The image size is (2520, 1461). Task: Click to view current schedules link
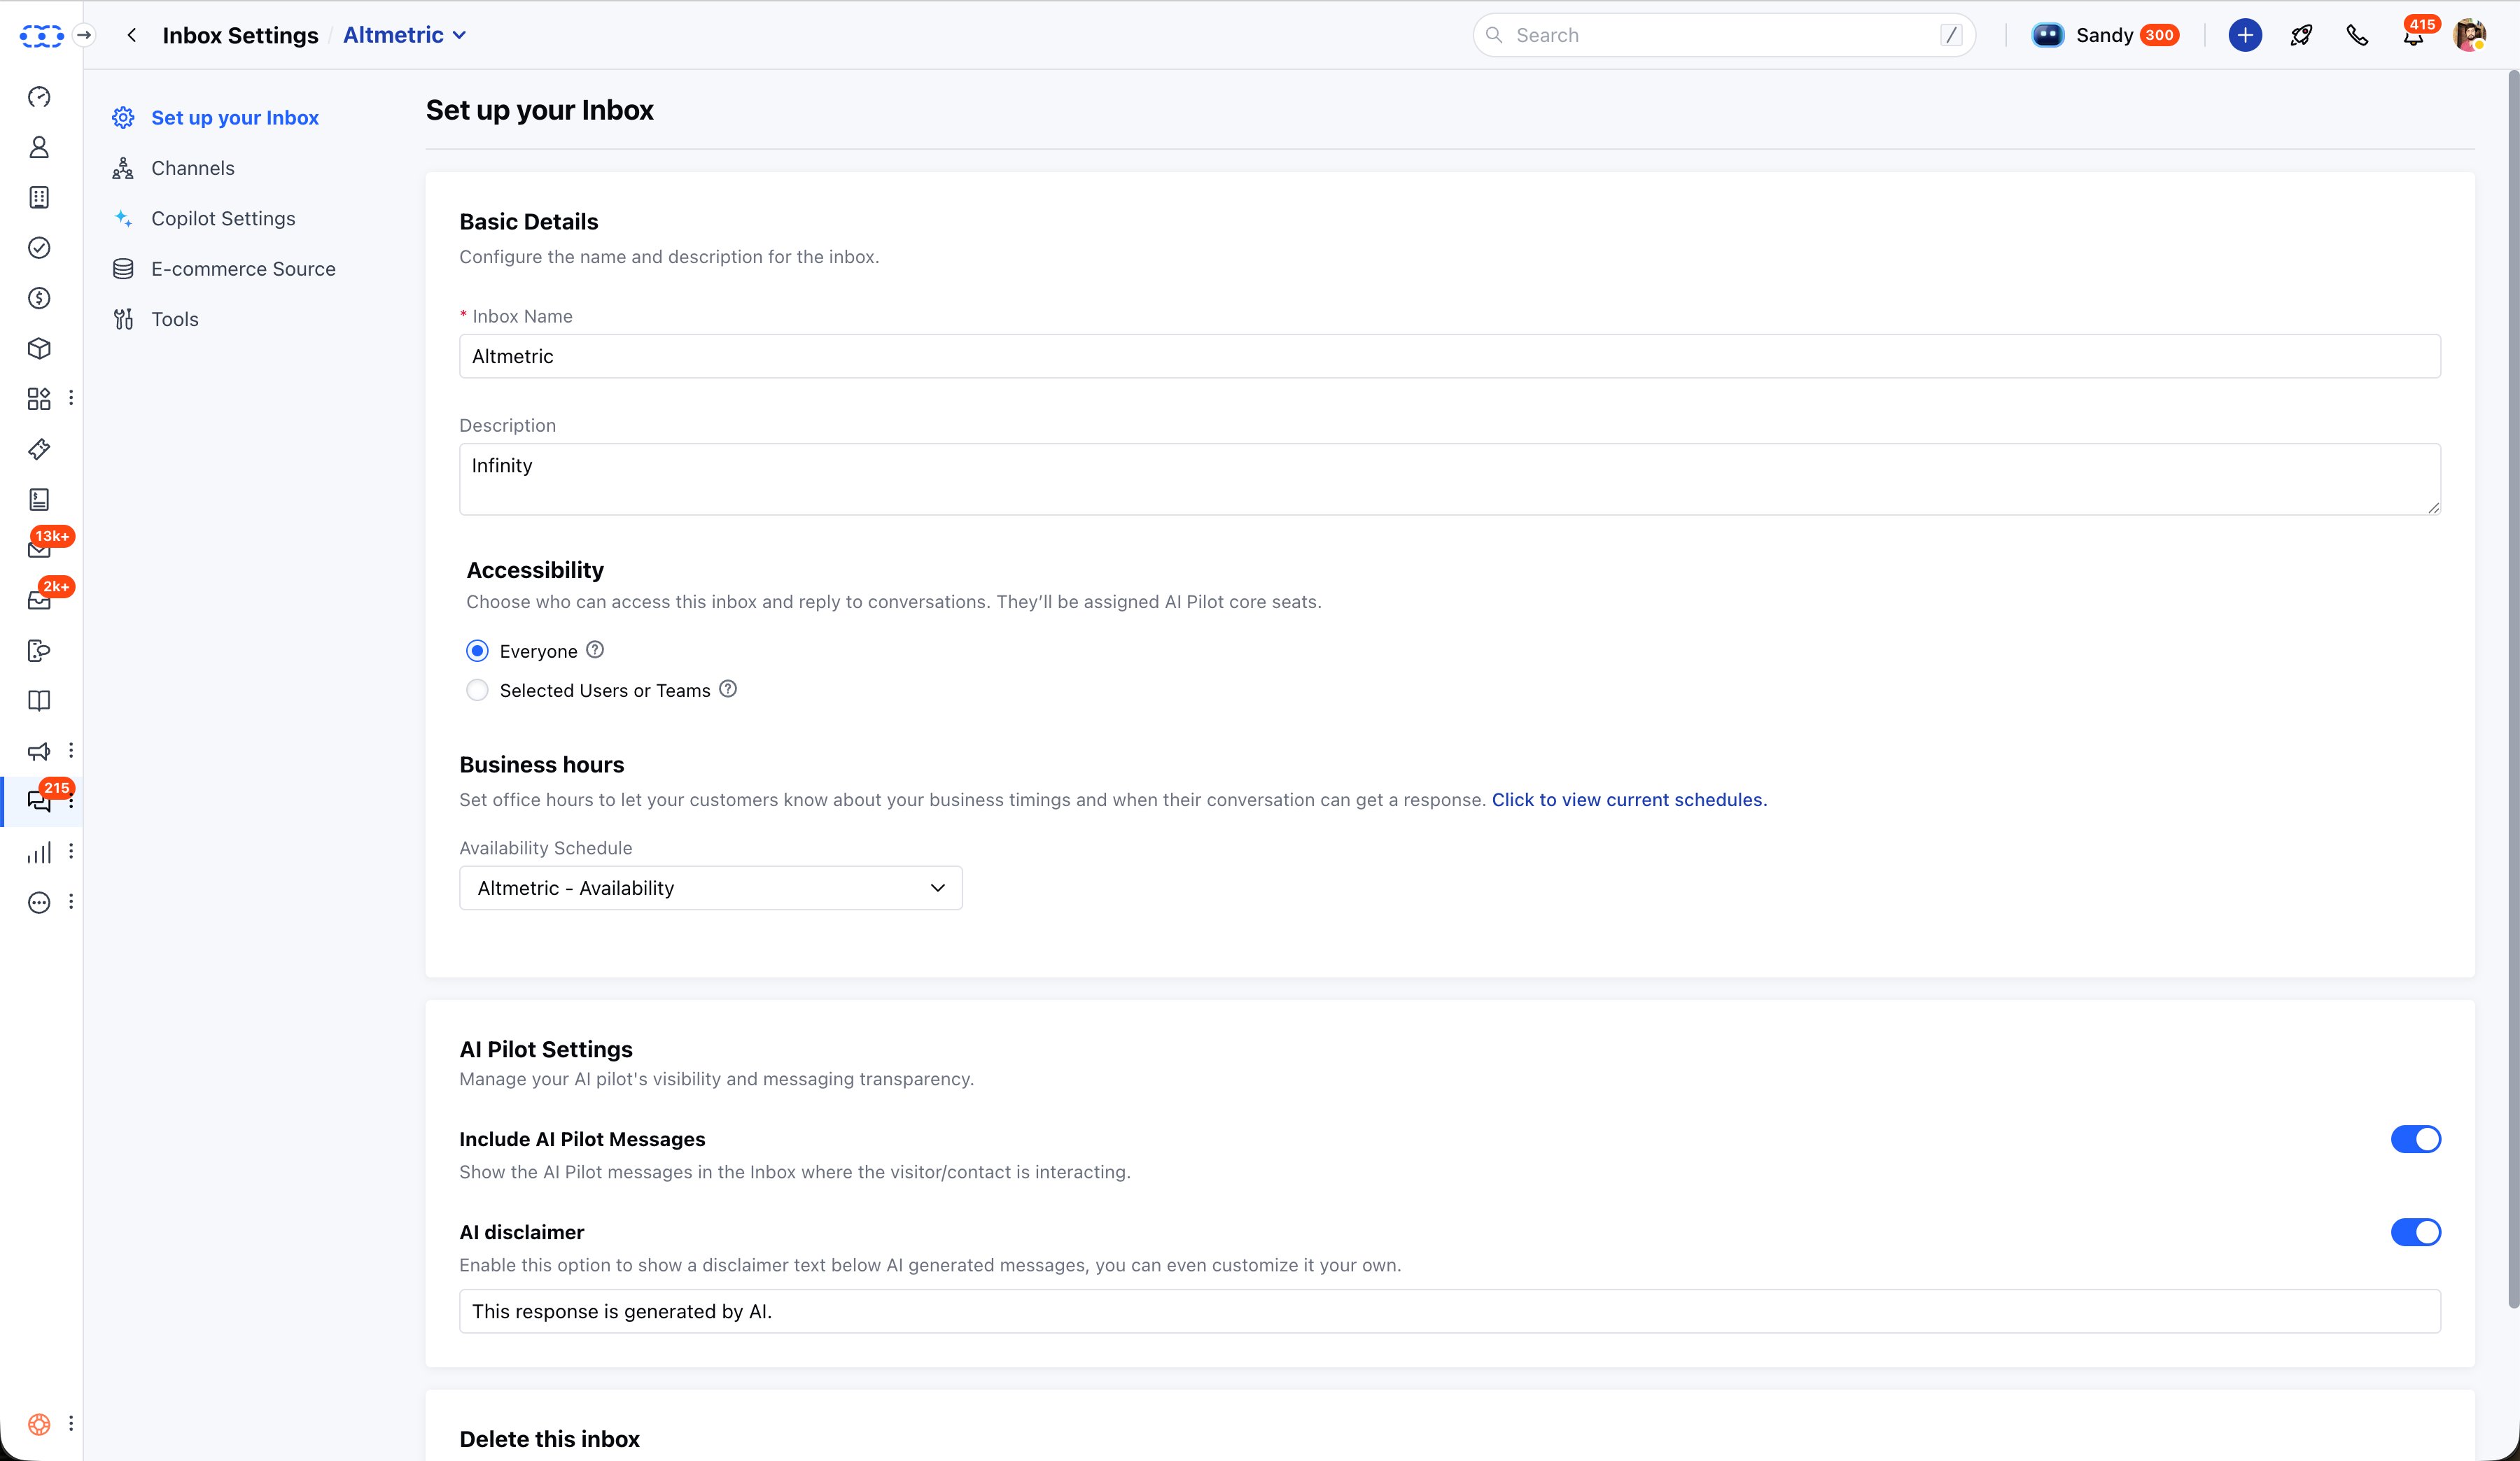[1629, 800]
